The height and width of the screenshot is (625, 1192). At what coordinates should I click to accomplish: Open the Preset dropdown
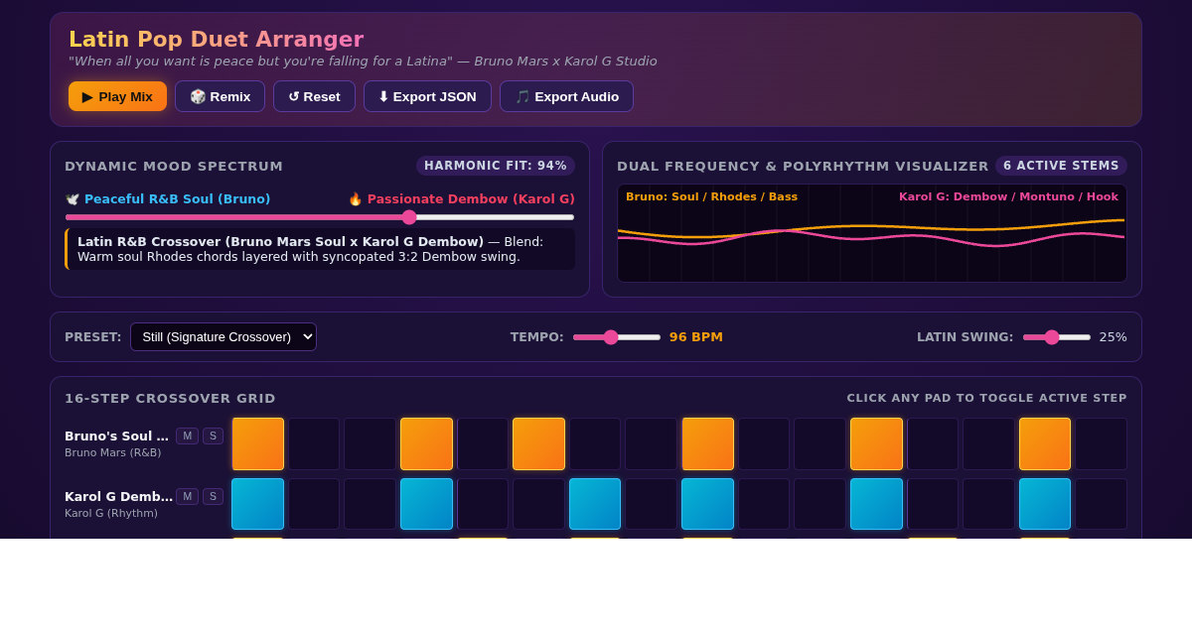coord(223,337)
